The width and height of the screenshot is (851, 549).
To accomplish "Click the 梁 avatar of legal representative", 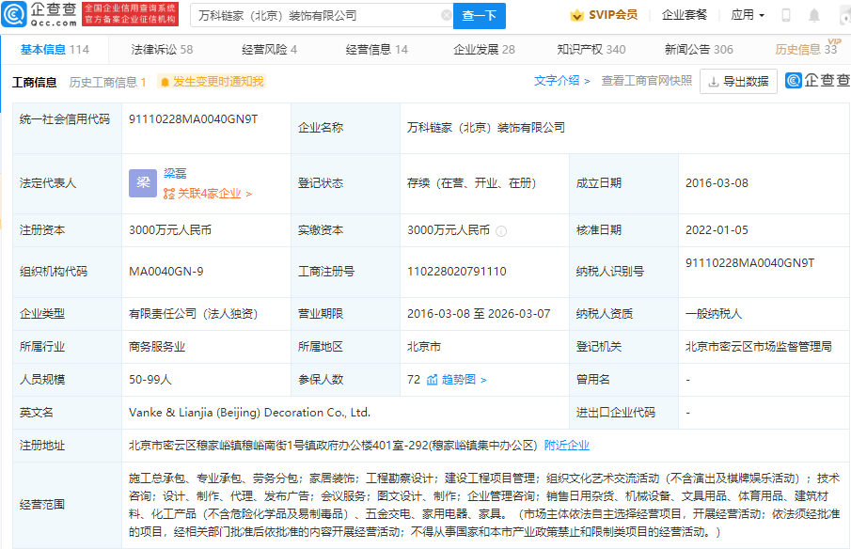I will [x=143, y=183].
